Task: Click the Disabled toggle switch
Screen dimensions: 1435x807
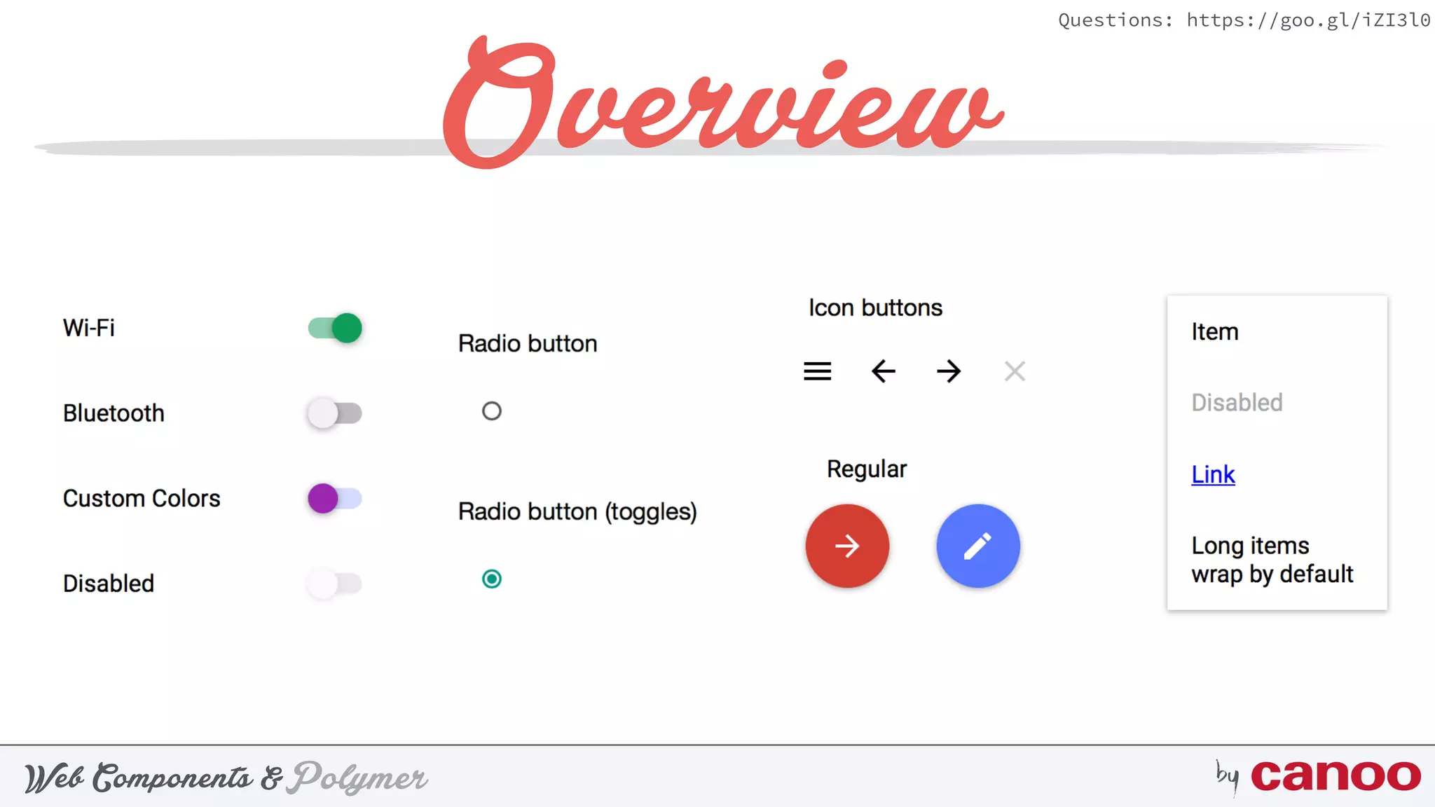Action: coord(335,584)
